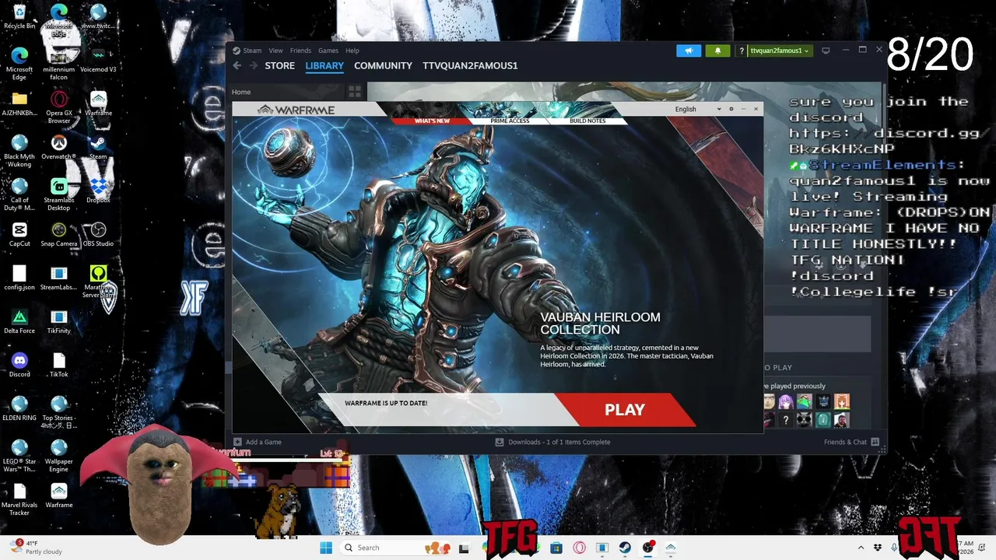The width and height of the screenshot is (996, 560).
Task: Open Steam notifications bell
Action: coord(717,51)
